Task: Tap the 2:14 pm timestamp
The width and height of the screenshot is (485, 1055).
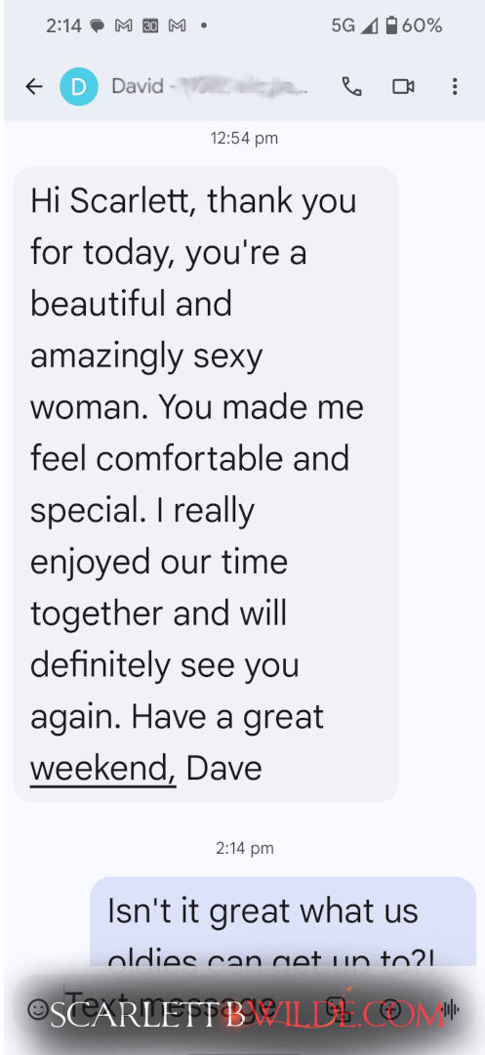Action: [245, 849]
